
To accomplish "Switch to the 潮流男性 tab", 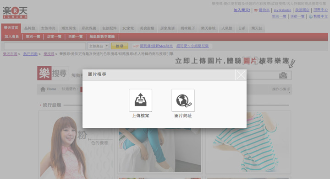I will 68,28.
